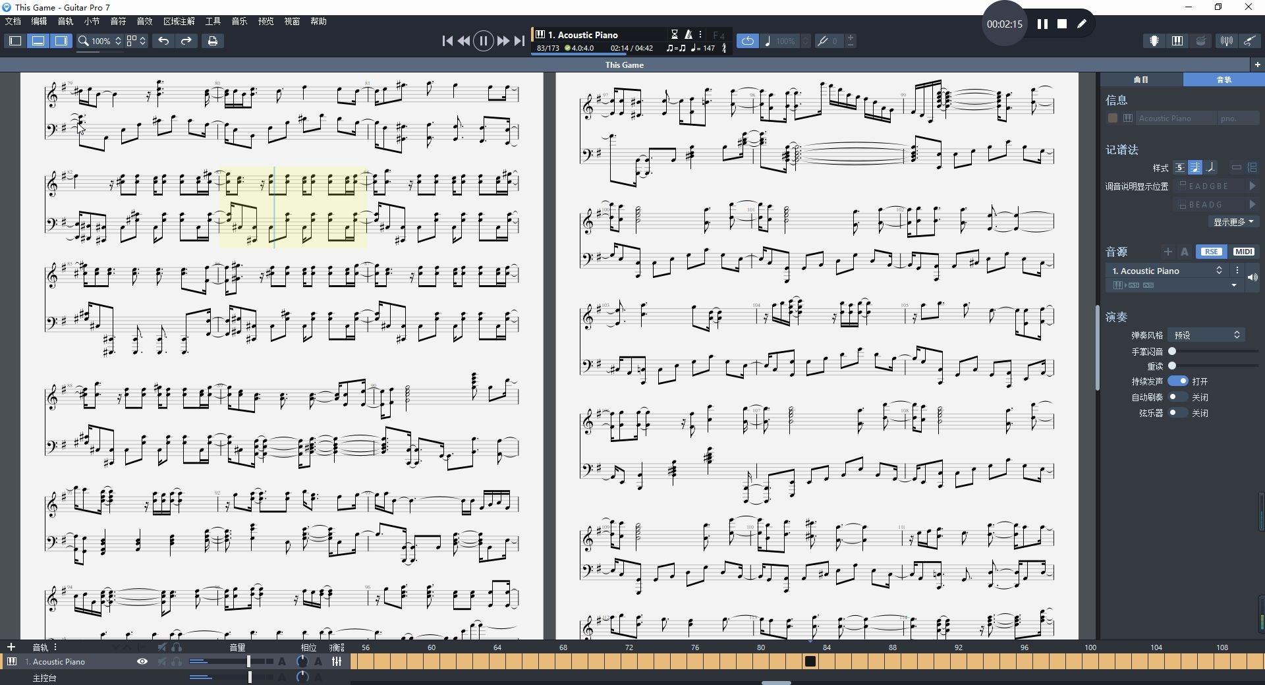Click the zoom magnifier icon
The height and width of the screenshot is (685, 1265).
click(83, 41)
